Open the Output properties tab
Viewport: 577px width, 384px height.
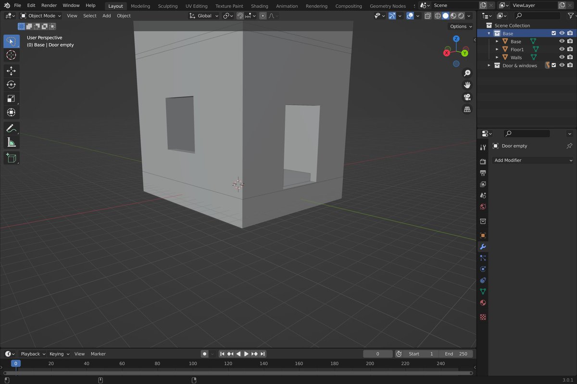[483, 173]
